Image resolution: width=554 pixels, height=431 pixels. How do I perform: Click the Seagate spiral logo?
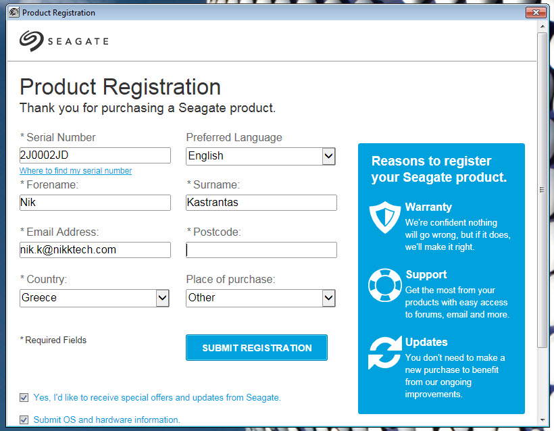click(x=32, y=41)
